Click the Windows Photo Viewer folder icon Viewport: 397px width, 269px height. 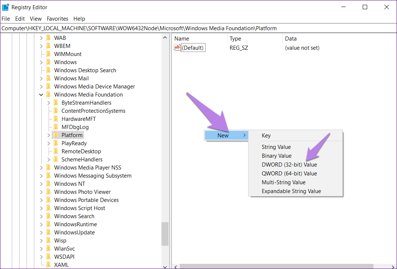(x=48, y=192)
